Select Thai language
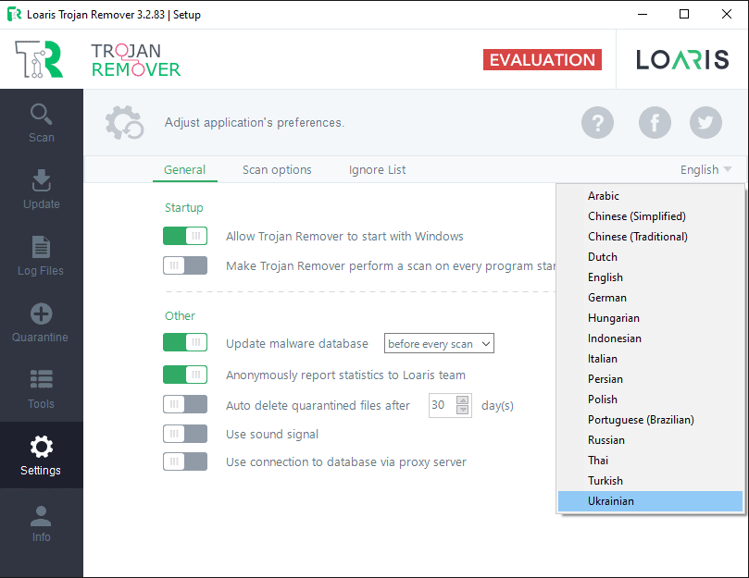This screenshot has height=578, width=749. (x=650, y=461)
